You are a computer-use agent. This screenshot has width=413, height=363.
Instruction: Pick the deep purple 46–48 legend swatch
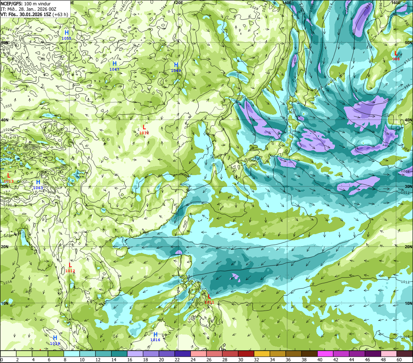(373, 354)
